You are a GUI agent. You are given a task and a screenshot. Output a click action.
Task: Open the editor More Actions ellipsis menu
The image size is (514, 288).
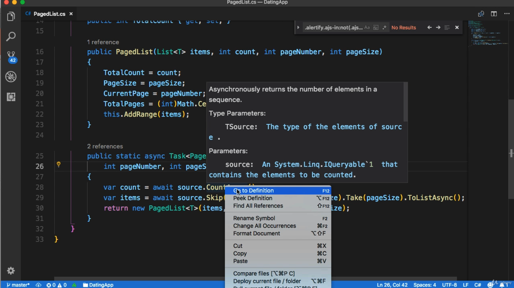pos(506,14)
